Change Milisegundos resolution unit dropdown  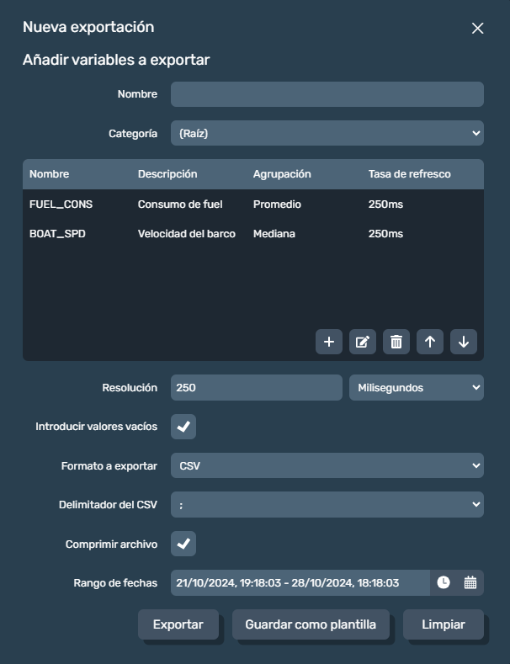(417, 387)
